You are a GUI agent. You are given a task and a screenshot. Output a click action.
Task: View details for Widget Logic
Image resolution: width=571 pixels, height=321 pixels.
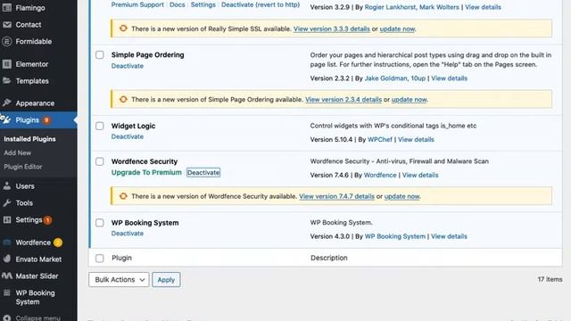(x=416, y=139)
